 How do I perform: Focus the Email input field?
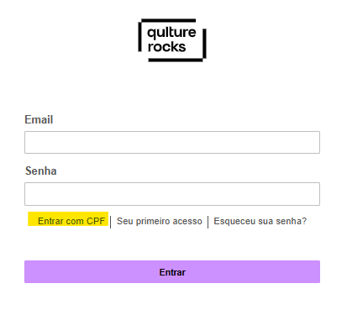(x=172, y=142)
